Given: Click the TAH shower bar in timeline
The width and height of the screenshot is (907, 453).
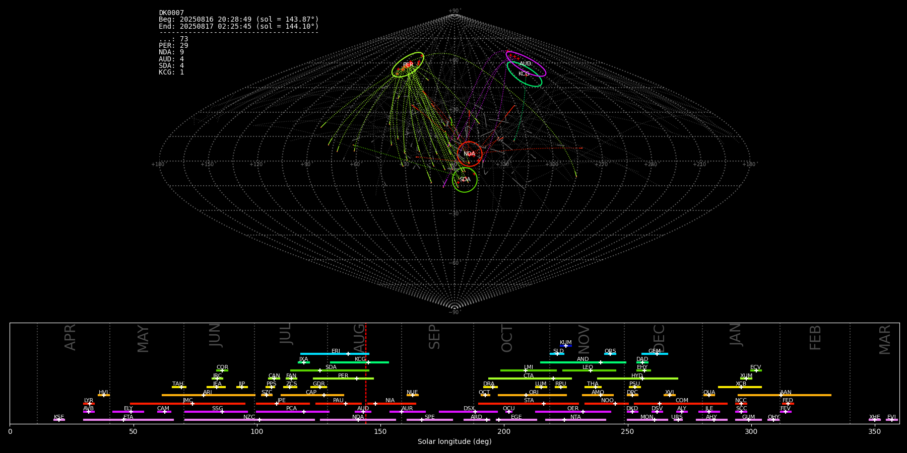Looking at the screenshot, I should (x=179, y=387).
